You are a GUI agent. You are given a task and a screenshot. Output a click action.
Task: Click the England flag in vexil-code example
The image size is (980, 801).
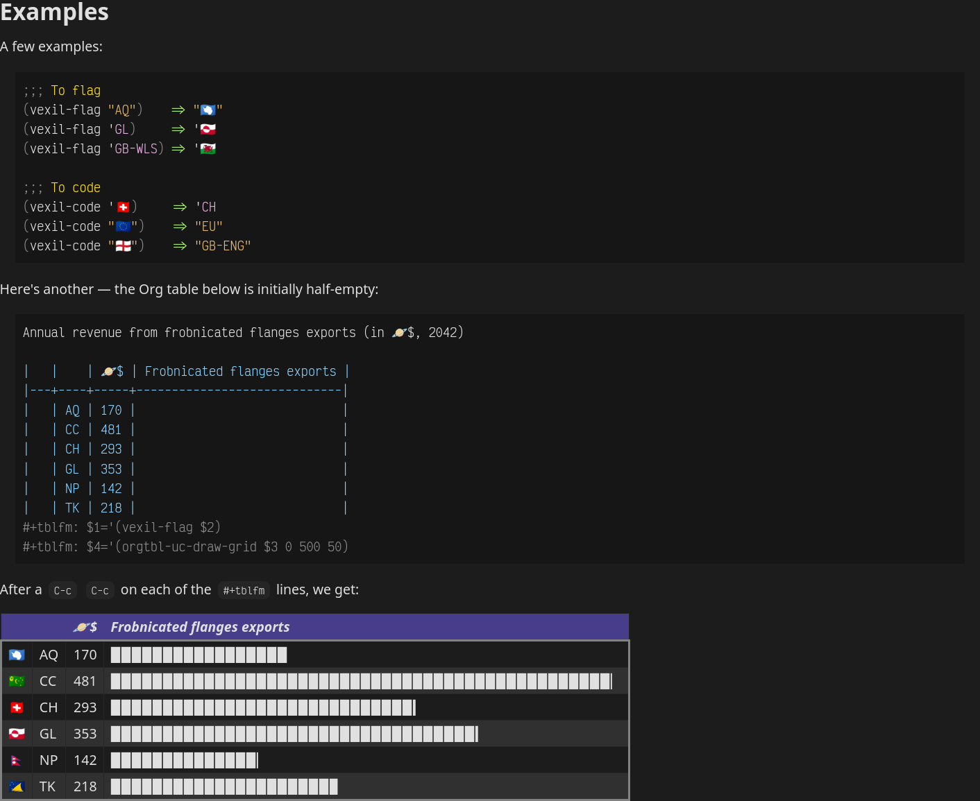123,246
